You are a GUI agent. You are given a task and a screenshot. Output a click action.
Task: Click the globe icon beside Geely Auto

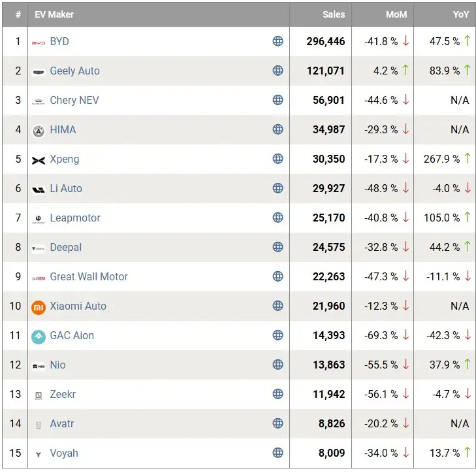(x=278, y=71)
